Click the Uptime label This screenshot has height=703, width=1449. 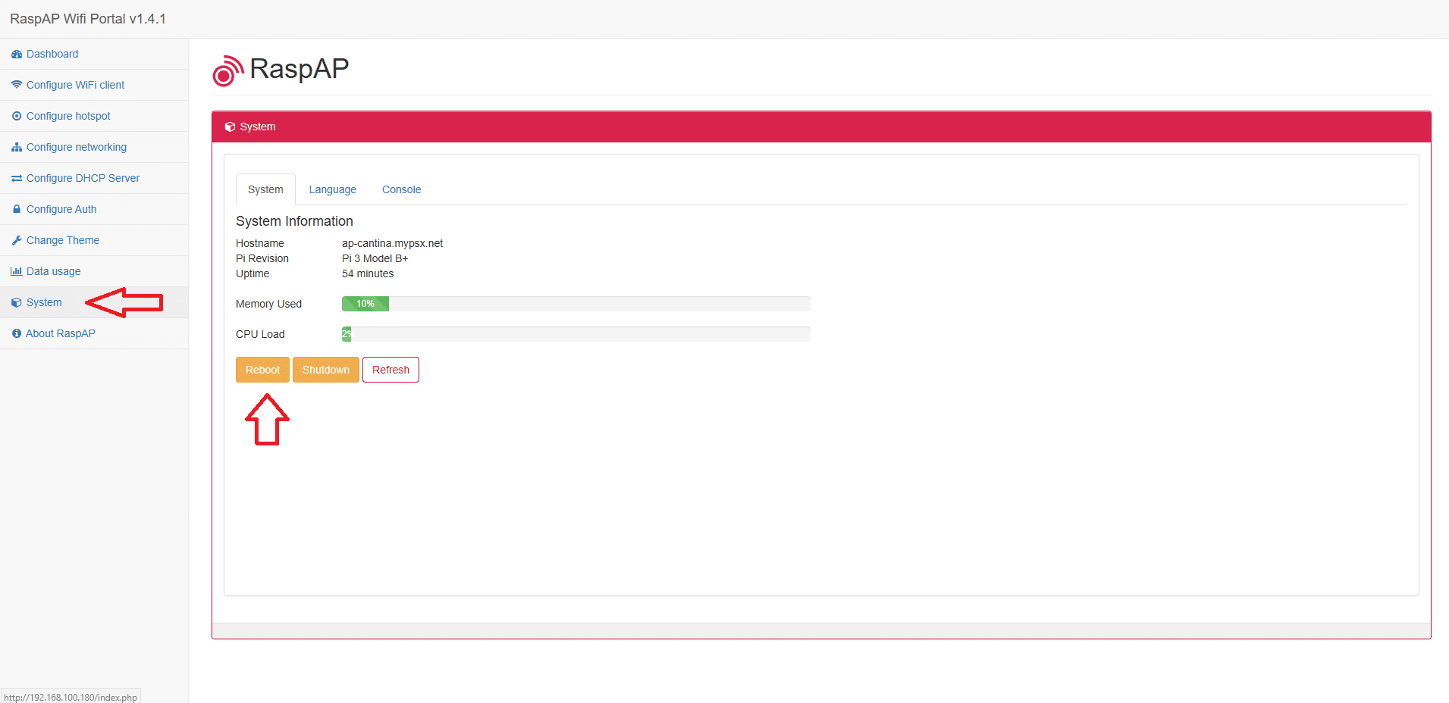252,273
